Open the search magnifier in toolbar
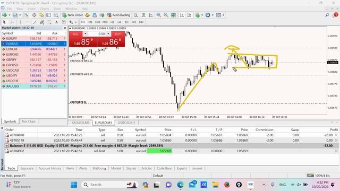 [x=327, y=15]
